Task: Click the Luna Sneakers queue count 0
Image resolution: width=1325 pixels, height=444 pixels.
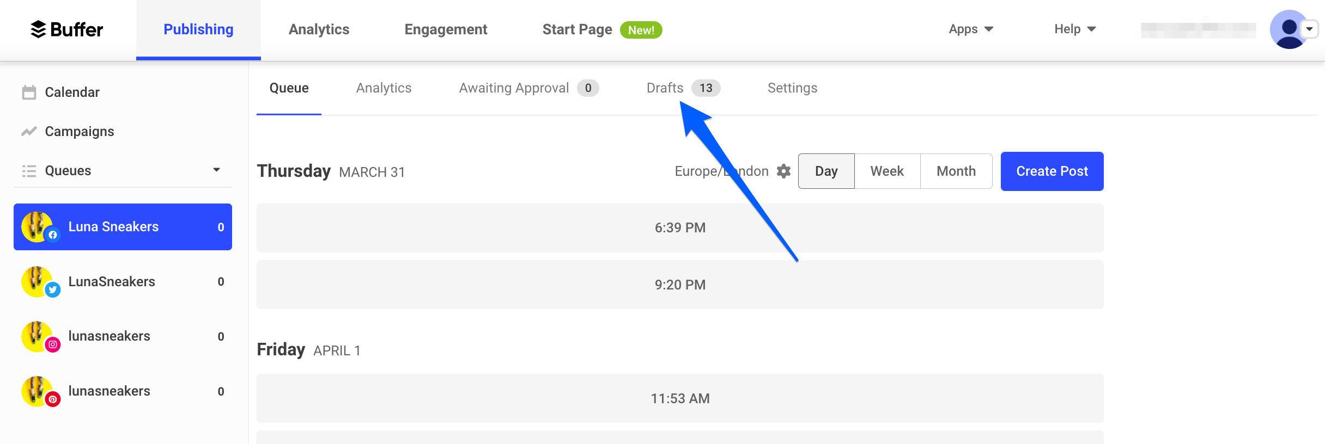Action: click(x=221, y=227)
